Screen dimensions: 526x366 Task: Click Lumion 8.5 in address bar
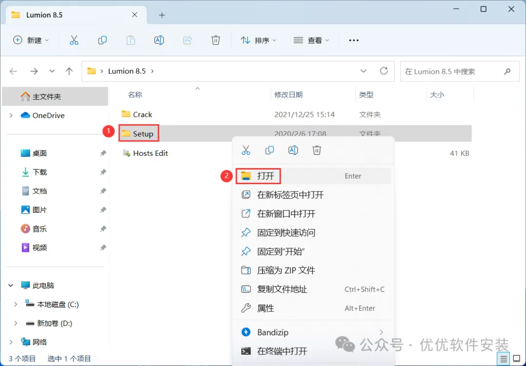(127, 71)
